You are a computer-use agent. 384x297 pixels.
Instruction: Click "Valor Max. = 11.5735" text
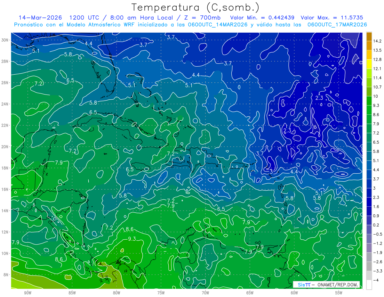click(x=332, y=18)
